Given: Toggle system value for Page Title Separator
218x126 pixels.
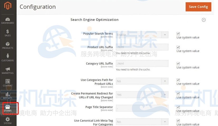Looking at the screenshot, I should click(x=178, y=107).
